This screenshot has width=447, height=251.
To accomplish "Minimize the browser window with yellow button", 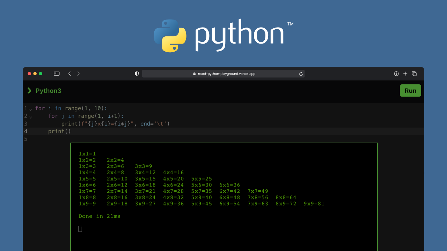I will (x=35, y=74).
